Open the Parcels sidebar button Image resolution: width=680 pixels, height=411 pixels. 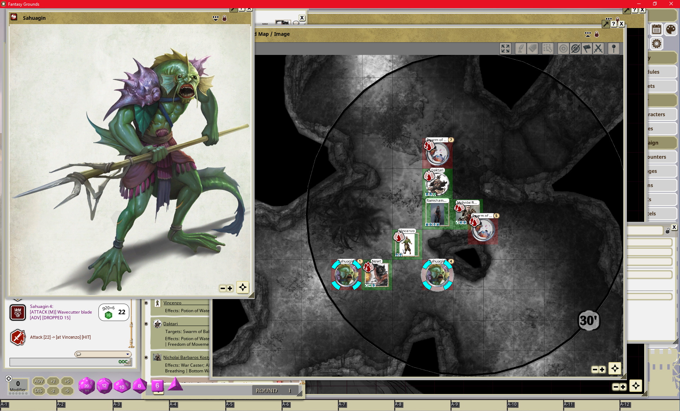tap(662, 214)
